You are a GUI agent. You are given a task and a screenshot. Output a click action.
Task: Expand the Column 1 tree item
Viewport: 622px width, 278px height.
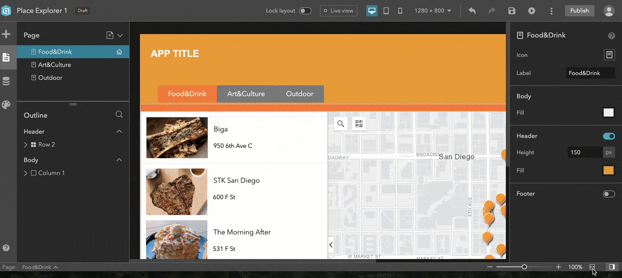[25, 173]
